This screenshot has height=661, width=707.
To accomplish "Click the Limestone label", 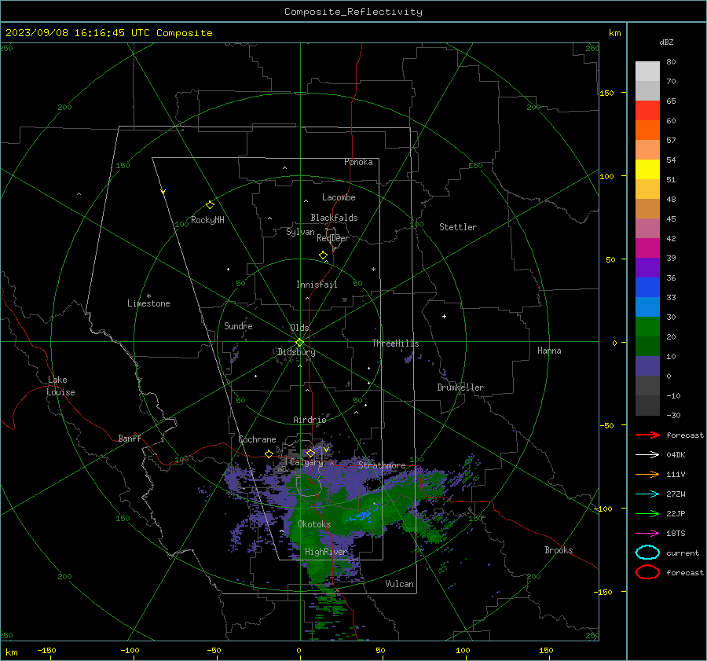I will 148,303.
